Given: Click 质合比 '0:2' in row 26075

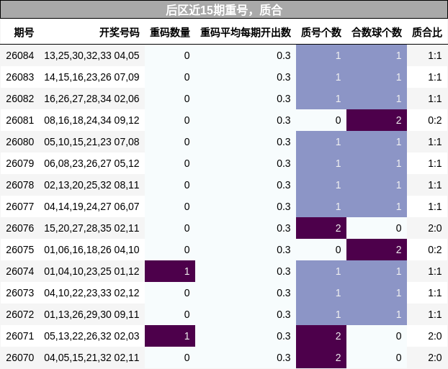Looking at the screenshot, I should [435, 250].
